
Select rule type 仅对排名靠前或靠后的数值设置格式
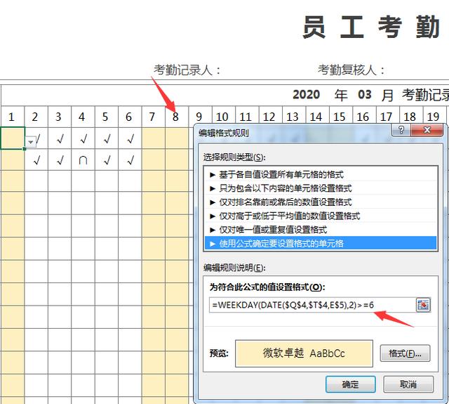click(321, 202)
